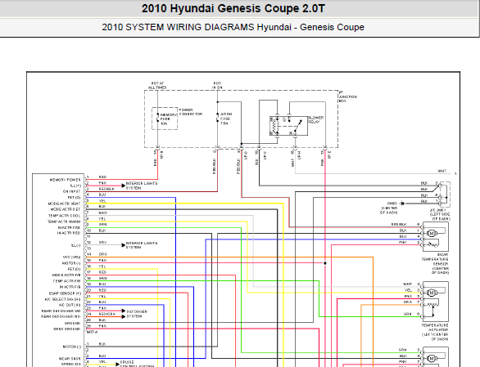Click the arrowhead pointing to Cruise Control System
Screen dimensions: 480x367
click(118, 364)
